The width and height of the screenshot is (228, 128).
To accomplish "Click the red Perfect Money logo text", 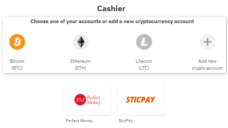I will [94, 100].
